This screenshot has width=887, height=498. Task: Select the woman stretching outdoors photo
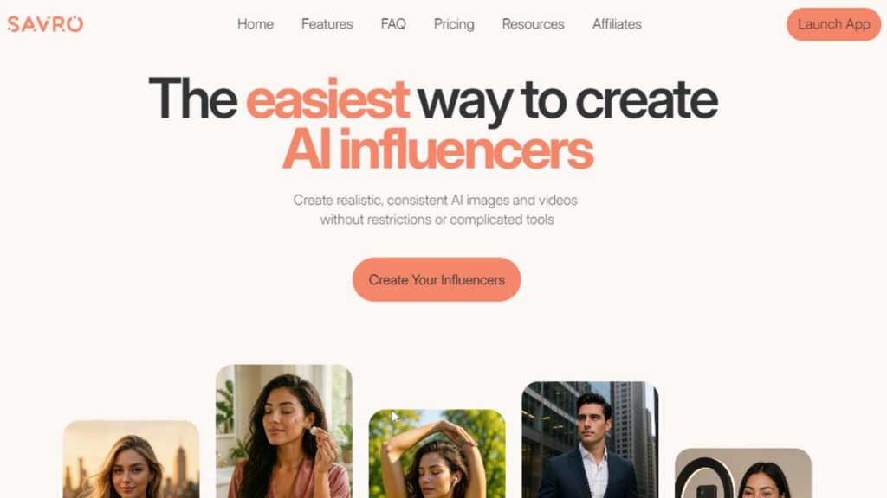click(437, 453)
